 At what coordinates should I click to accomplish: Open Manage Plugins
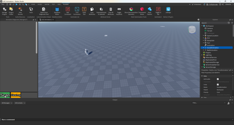tap(4, 11)
